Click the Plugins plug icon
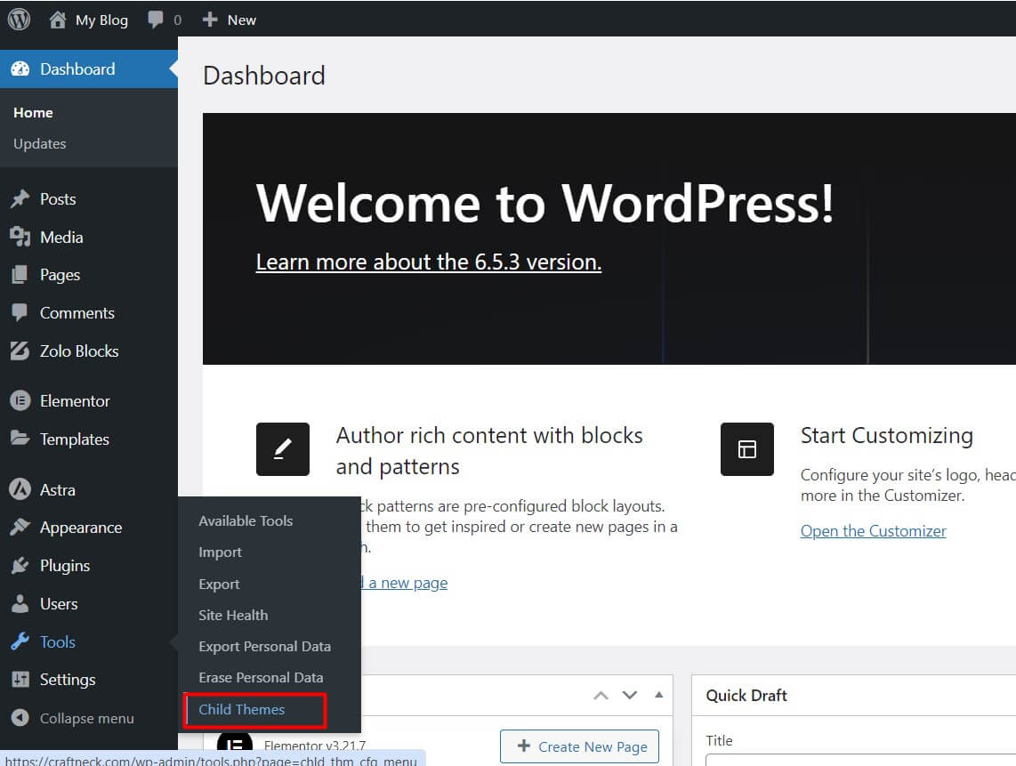 [x=20, y=565]
